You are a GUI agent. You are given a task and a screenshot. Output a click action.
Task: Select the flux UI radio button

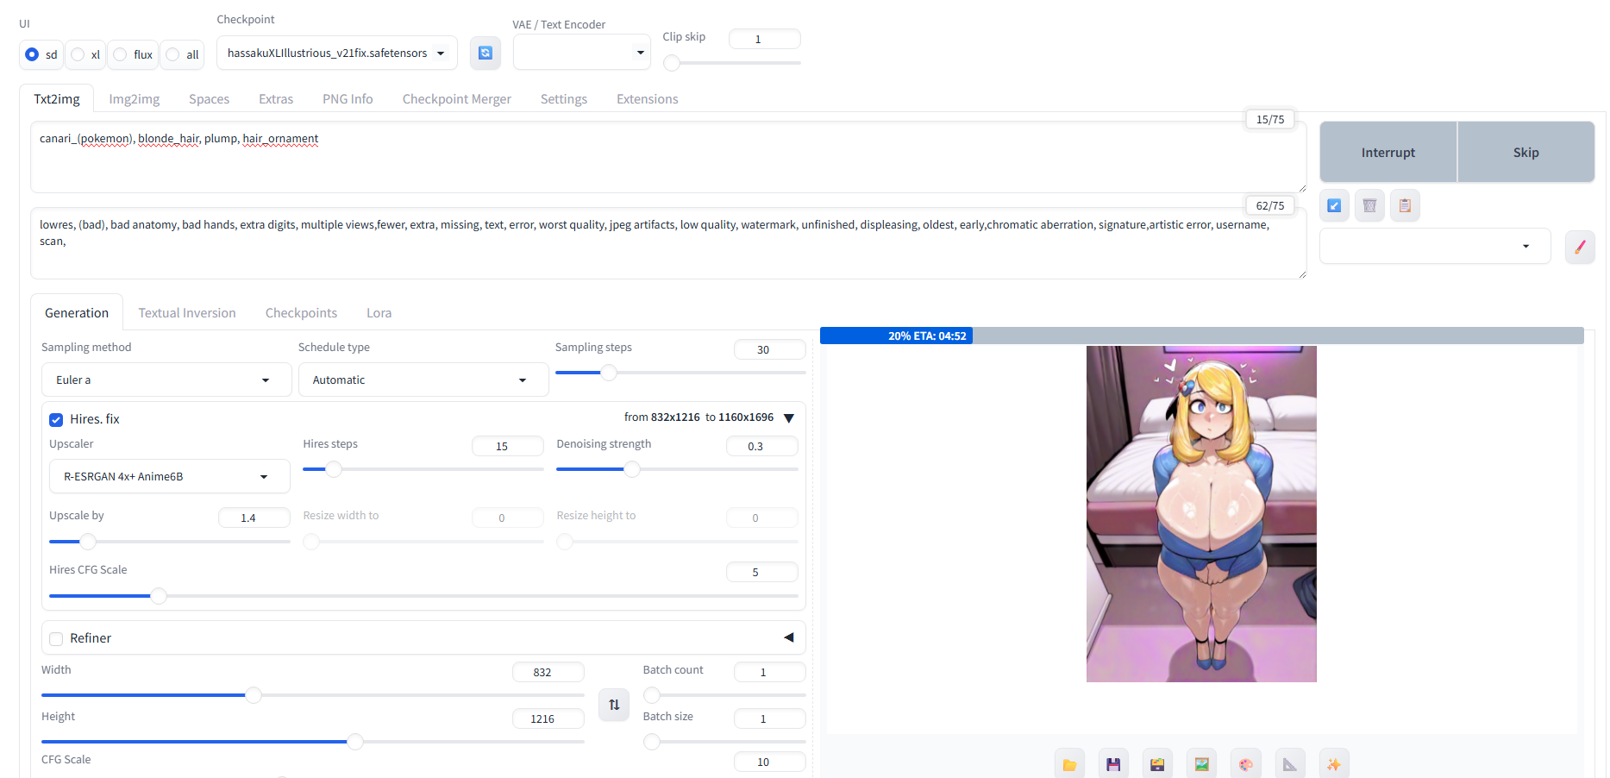tap(120, 54)
